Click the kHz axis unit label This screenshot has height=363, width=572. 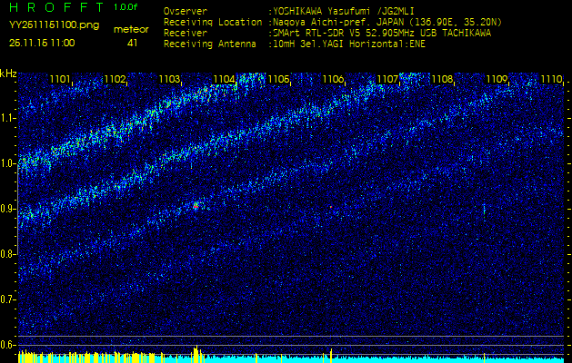8,73
